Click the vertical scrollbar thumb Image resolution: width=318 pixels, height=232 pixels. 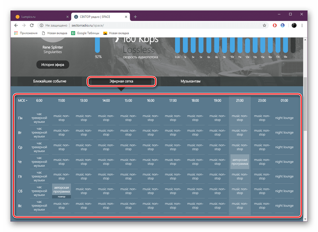[305, 104]
